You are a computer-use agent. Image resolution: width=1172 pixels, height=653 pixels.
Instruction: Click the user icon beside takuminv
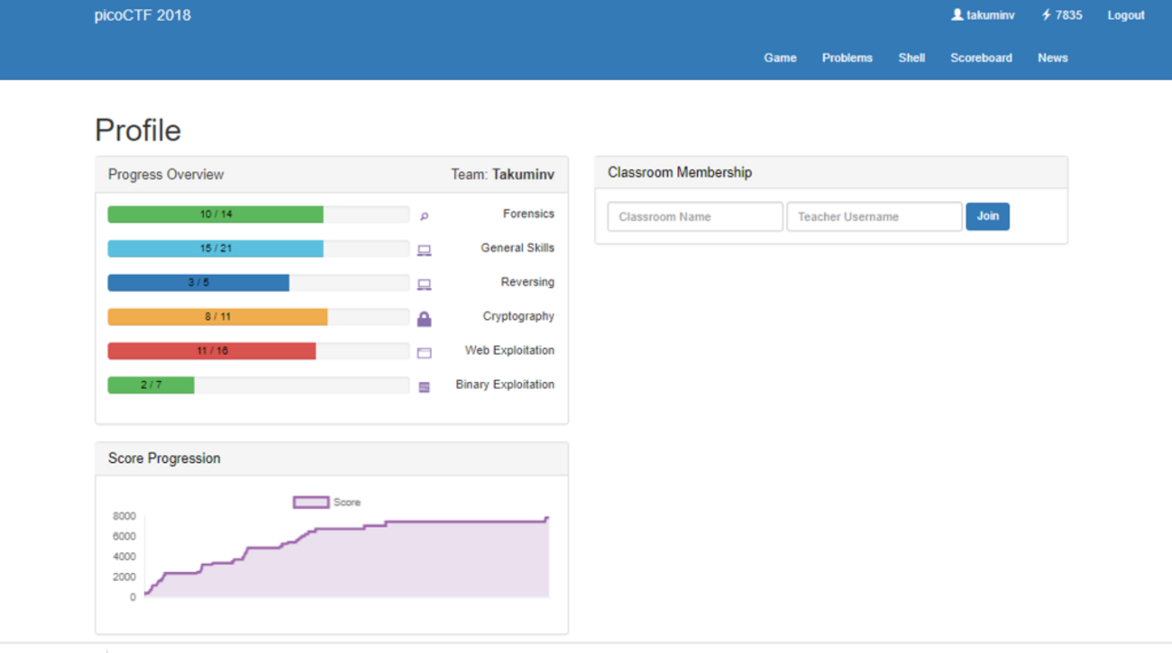coord(957,15)
